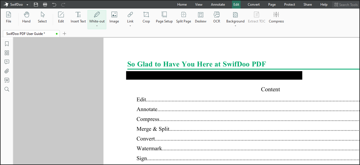Open the sidebar Search panel
Viewport: 360px width, 165px height.
click(x=7, y=89)
